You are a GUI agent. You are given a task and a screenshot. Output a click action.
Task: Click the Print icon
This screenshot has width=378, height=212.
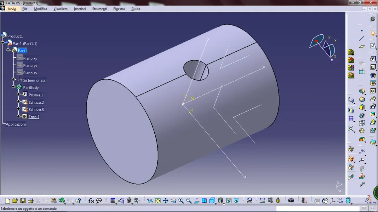31,201
